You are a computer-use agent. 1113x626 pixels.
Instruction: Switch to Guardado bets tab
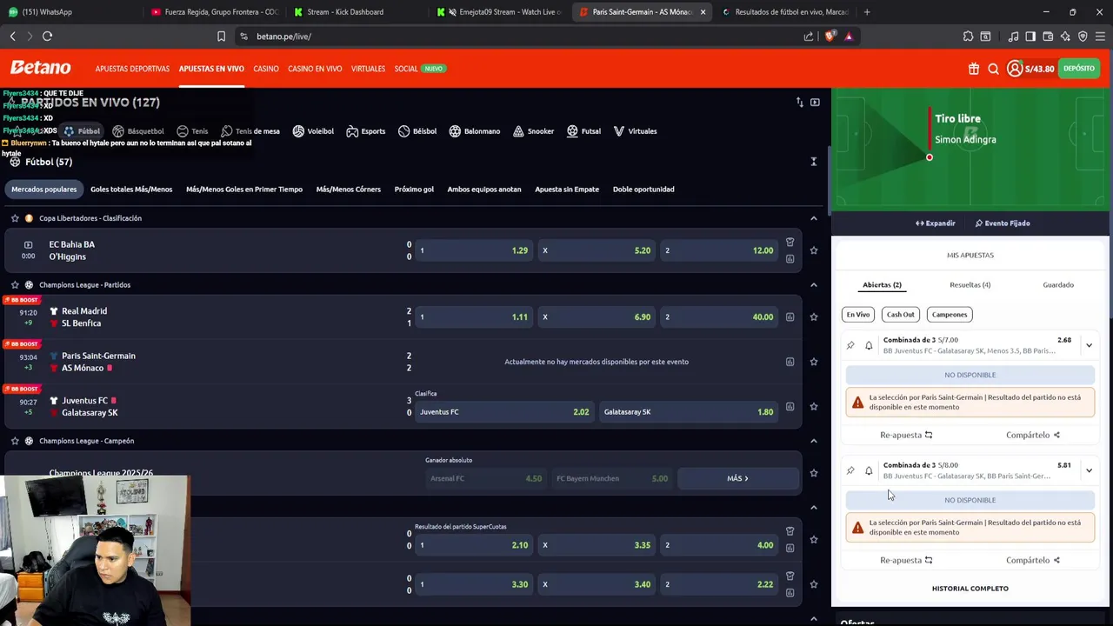(x=1058, y=285)
